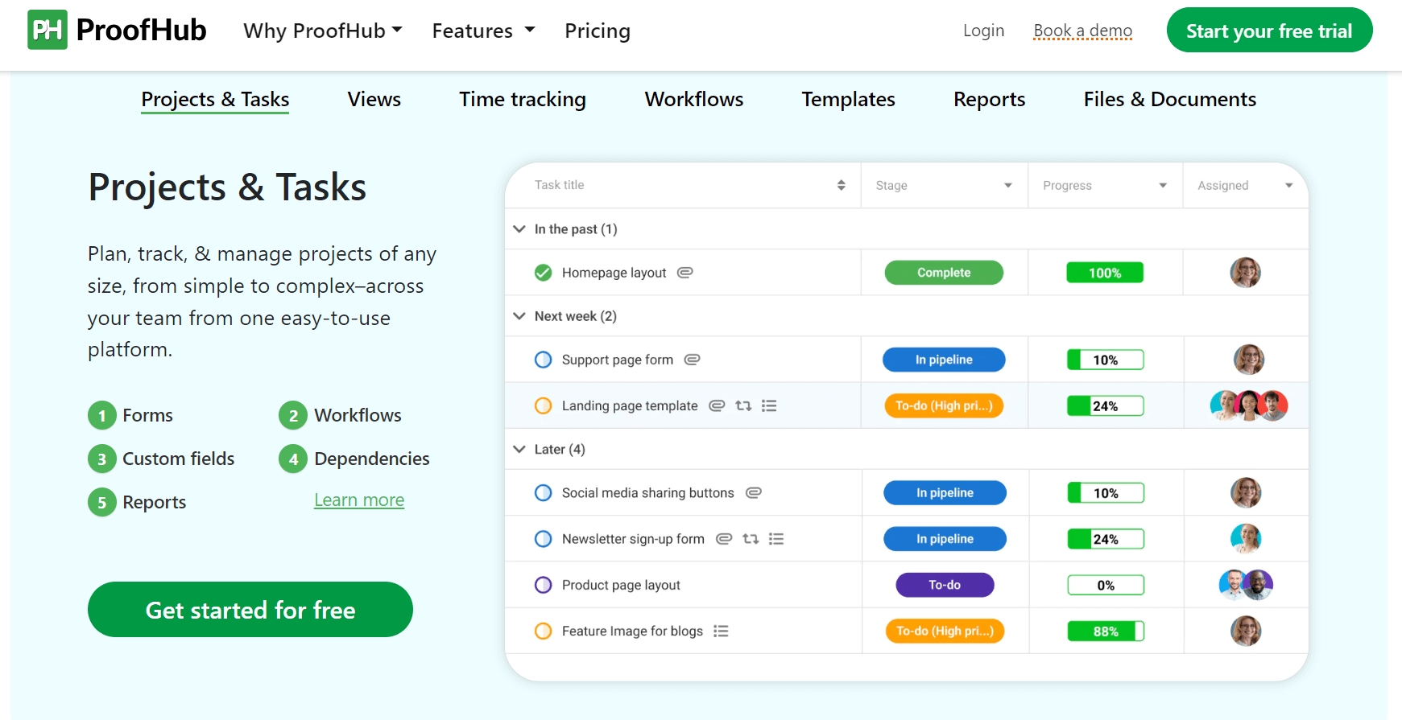Follow the Learn more link
The width and height of the screenshot is (1402, 720).
tap(359, 500)
